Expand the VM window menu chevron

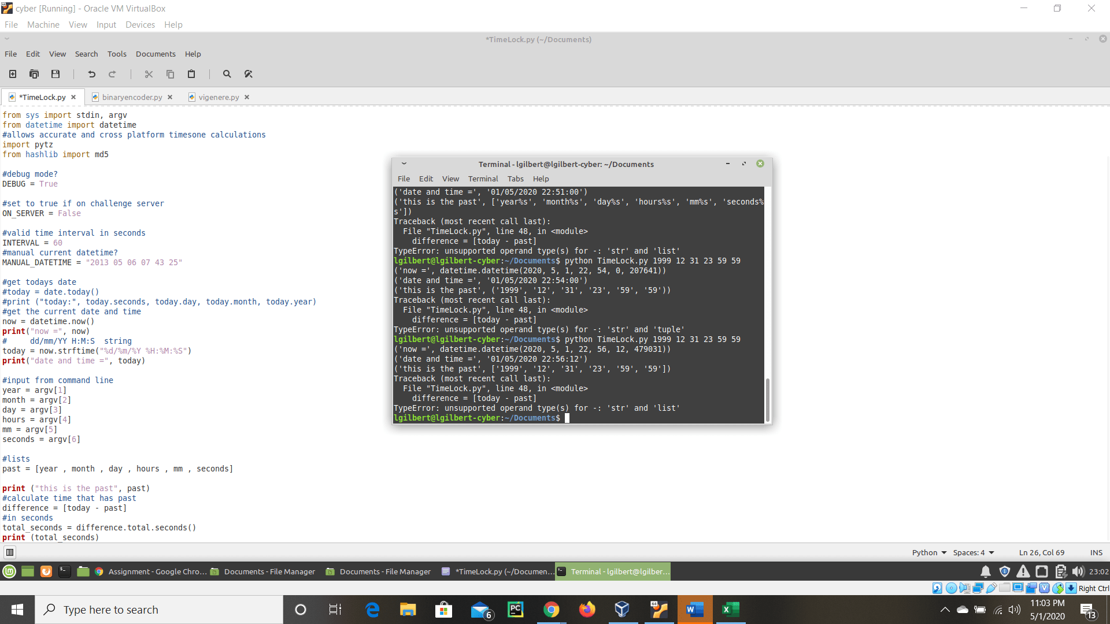click(7, 39)
